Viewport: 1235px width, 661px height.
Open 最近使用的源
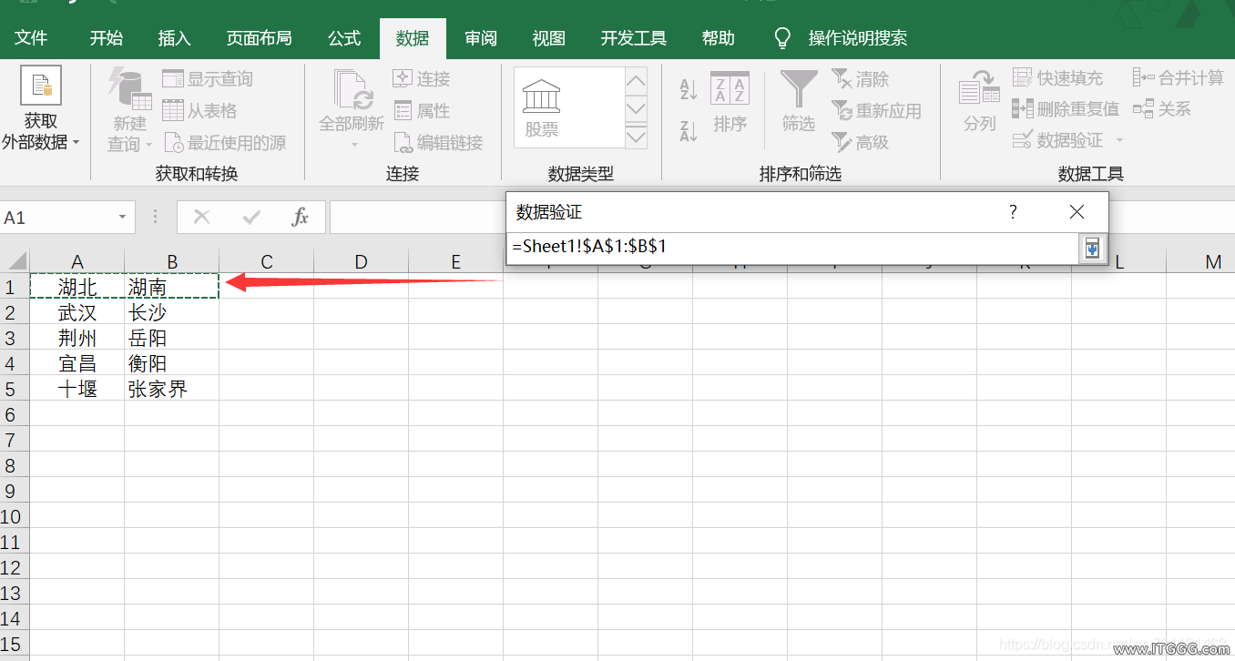tap(225, 143)
